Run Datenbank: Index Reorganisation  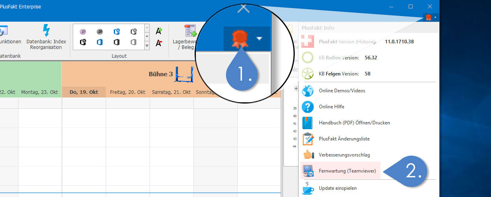point(46,37)
